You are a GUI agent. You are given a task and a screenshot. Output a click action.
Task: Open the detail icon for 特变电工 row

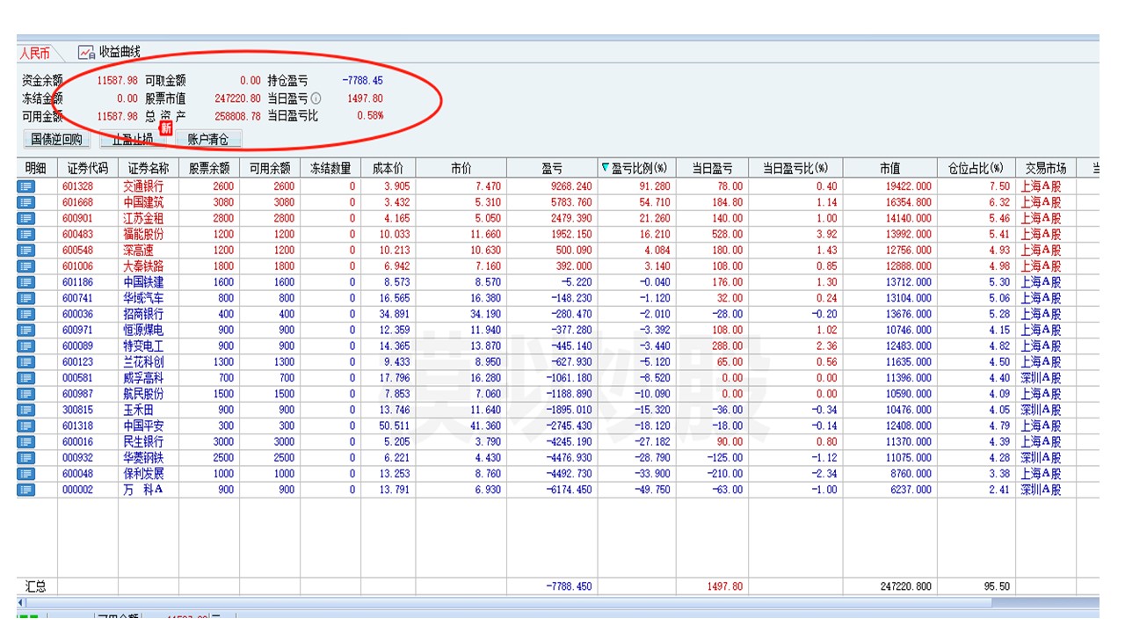[25, 346]
